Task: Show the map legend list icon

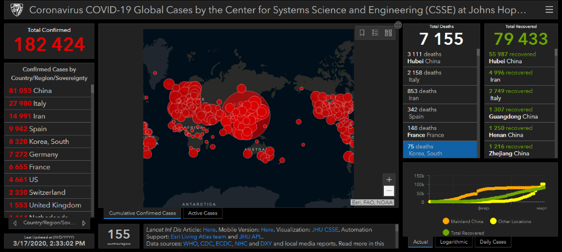Action: 375,33
